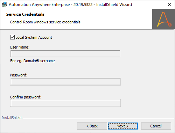Close the InstallShield Wizard window

(x=169, y=5)
